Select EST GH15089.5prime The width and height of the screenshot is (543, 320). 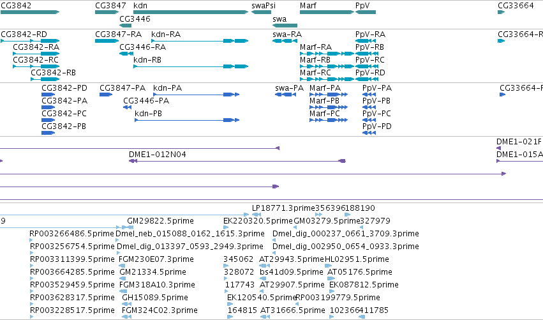tap(155, 298)
